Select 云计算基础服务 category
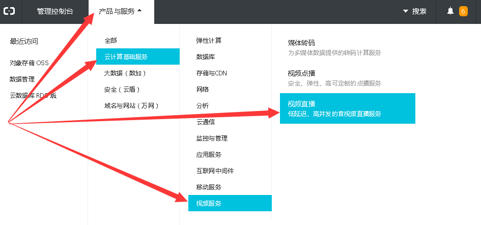Image resolution: width=481 pixels, height=225 pixels. (x=138, y=57)
